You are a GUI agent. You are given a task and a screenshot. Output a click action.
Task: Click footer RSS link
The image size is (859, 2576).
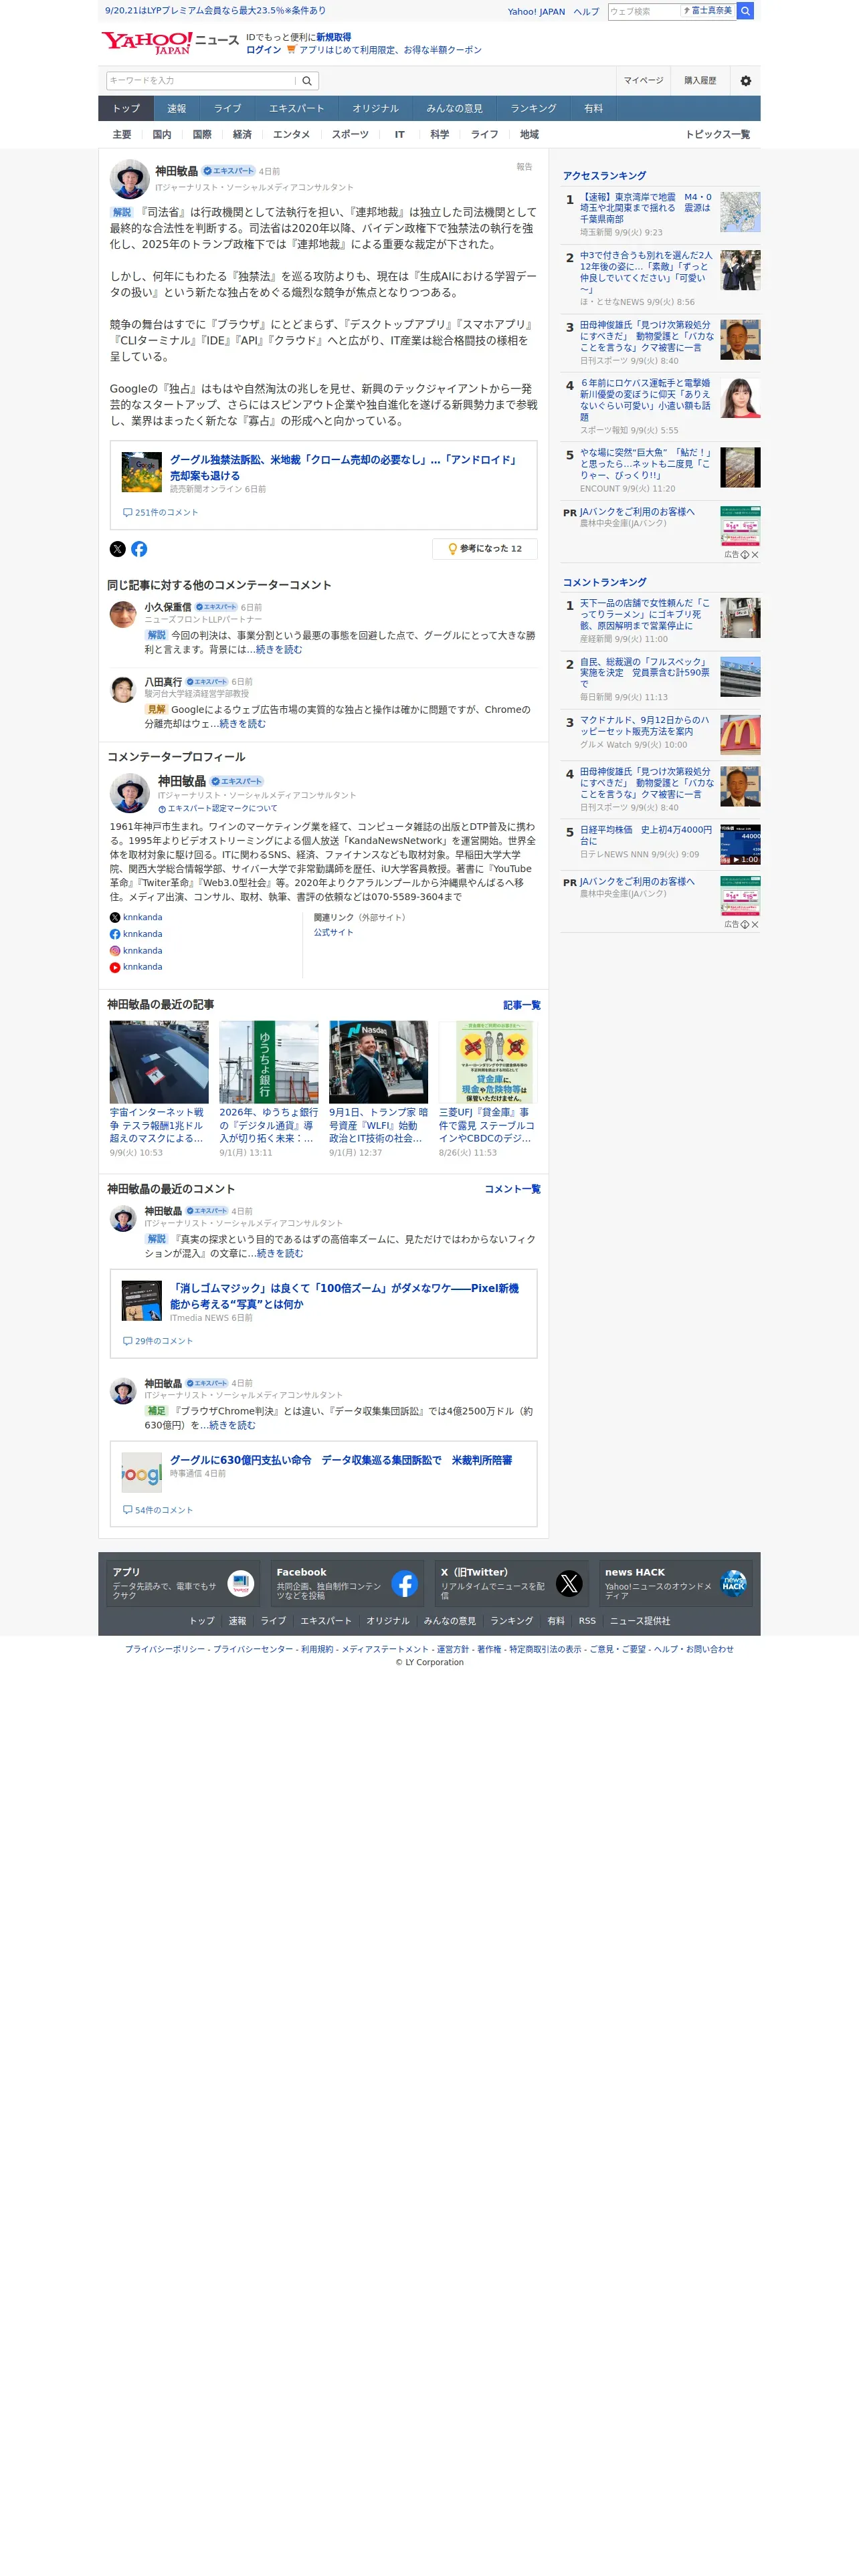click(x=587, y=1621)
